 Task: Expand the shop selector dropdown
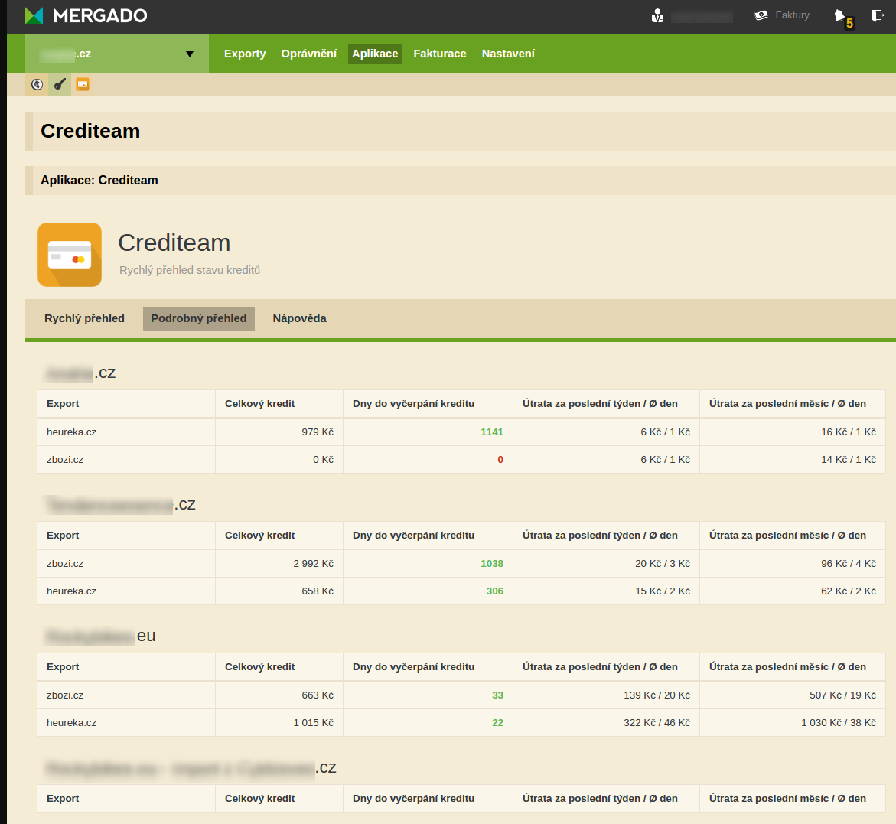coord(117,54)
